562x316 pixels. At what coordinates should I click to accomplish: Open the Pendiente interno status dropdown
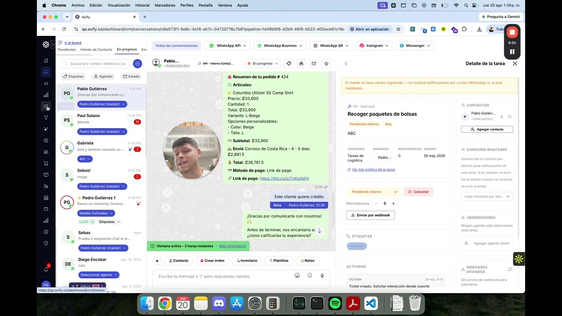[x=373, y=192]
